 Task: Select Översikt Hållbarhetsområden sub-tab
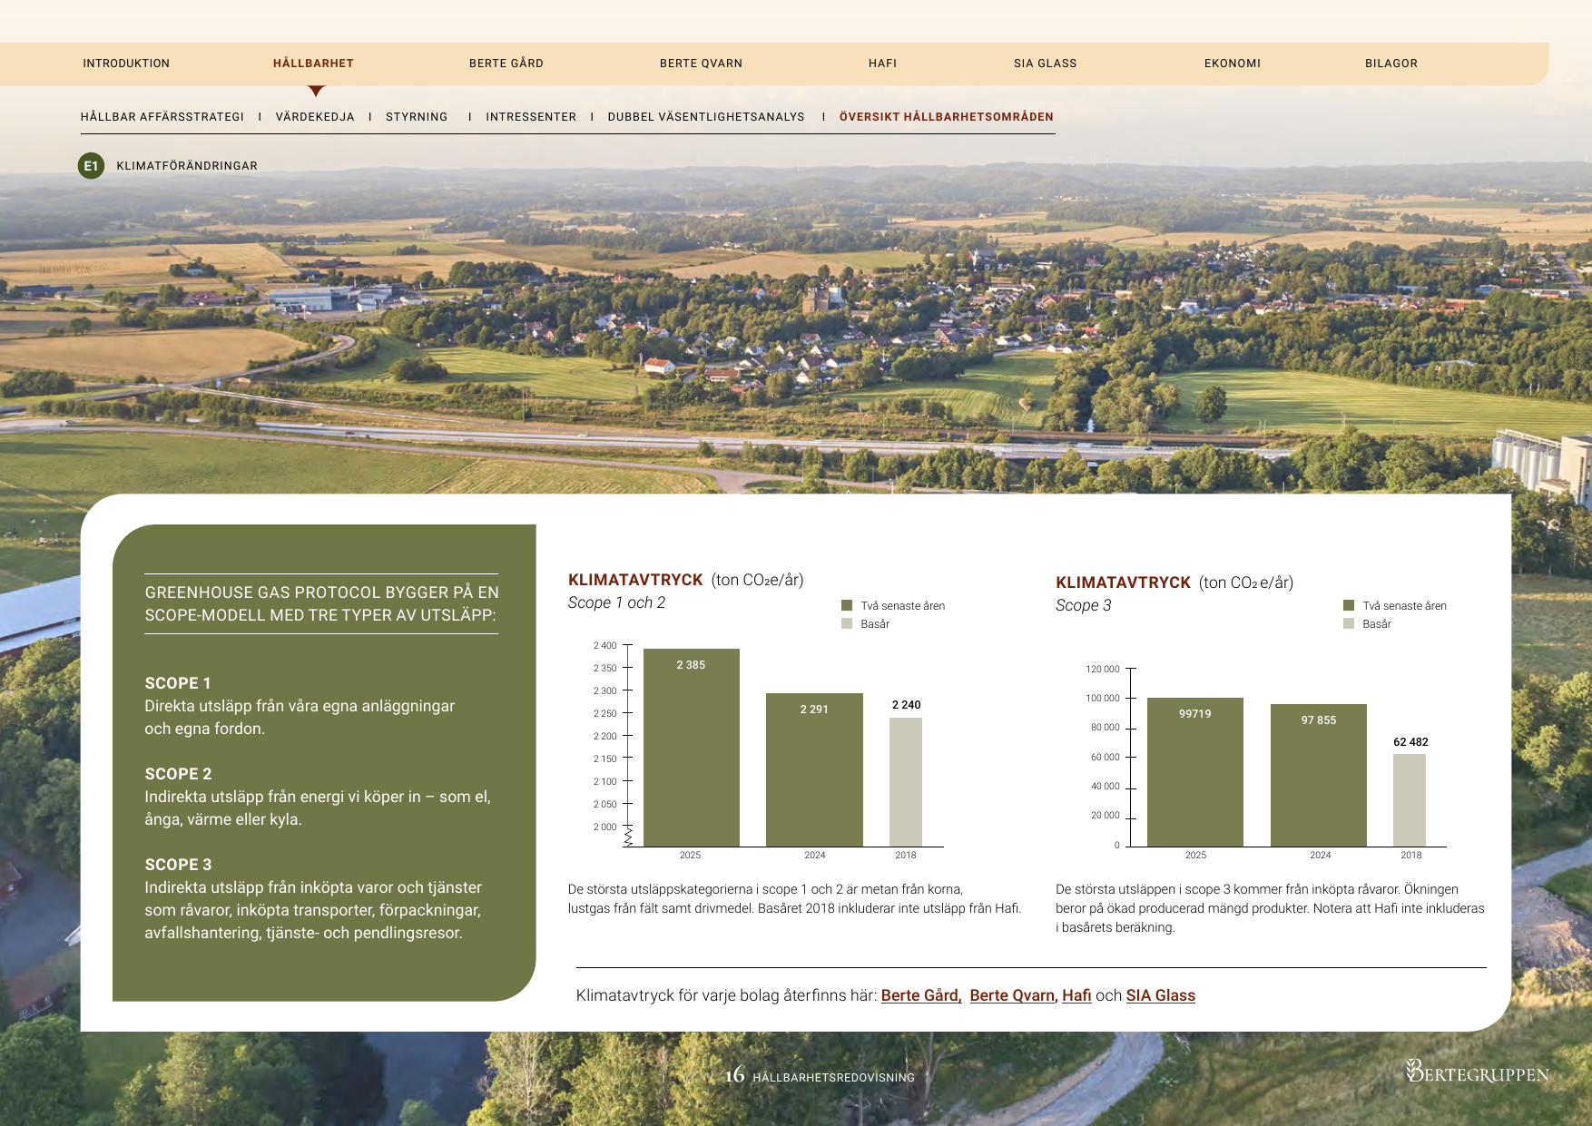pyautogui.click(x=947, y=117)
